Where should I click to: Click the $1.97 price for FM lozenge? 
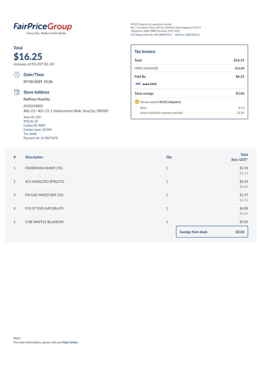click(x=244, y=195)
